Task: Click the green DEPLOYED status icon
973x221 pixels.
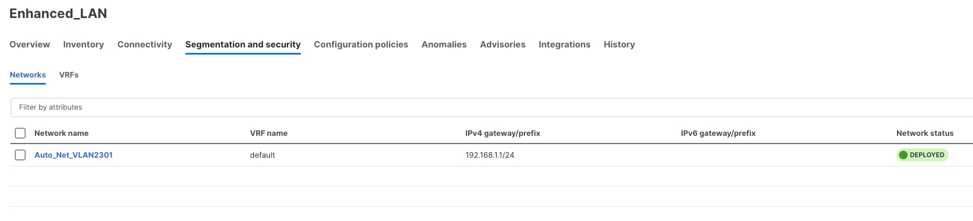Action: coord(903,155)
